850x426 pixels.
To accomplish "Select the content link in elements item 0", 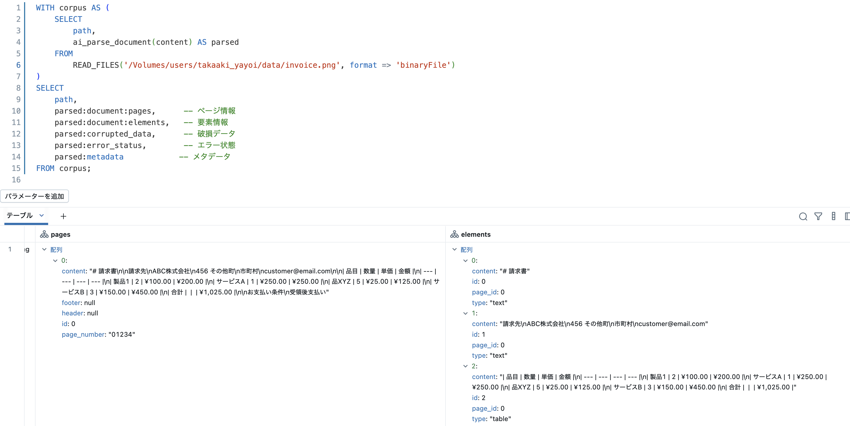I will click(484, 271).
